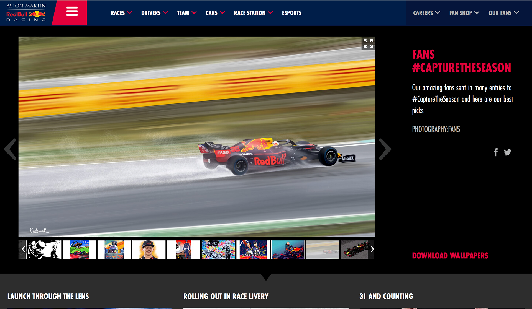
Task: Select the blurred motion car painting thumbnail
Action: click(323, 250)
